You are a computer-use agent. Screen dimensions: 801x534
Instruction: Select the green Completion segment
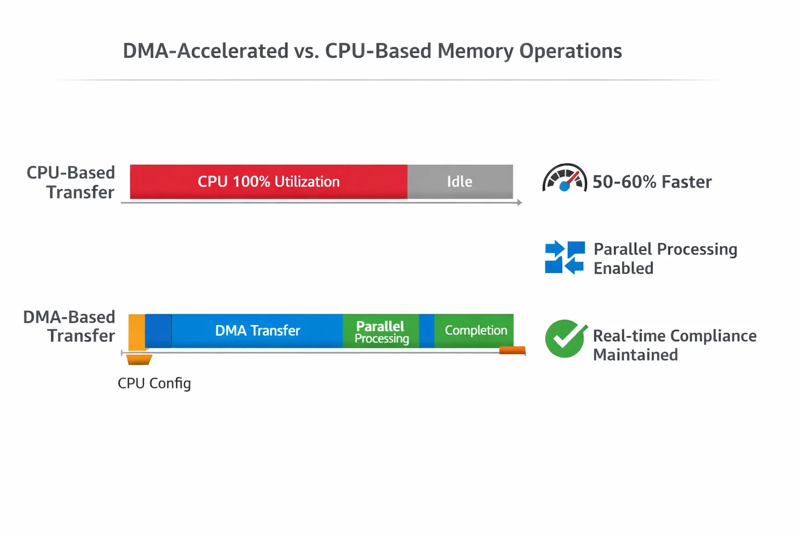point(474,331)
